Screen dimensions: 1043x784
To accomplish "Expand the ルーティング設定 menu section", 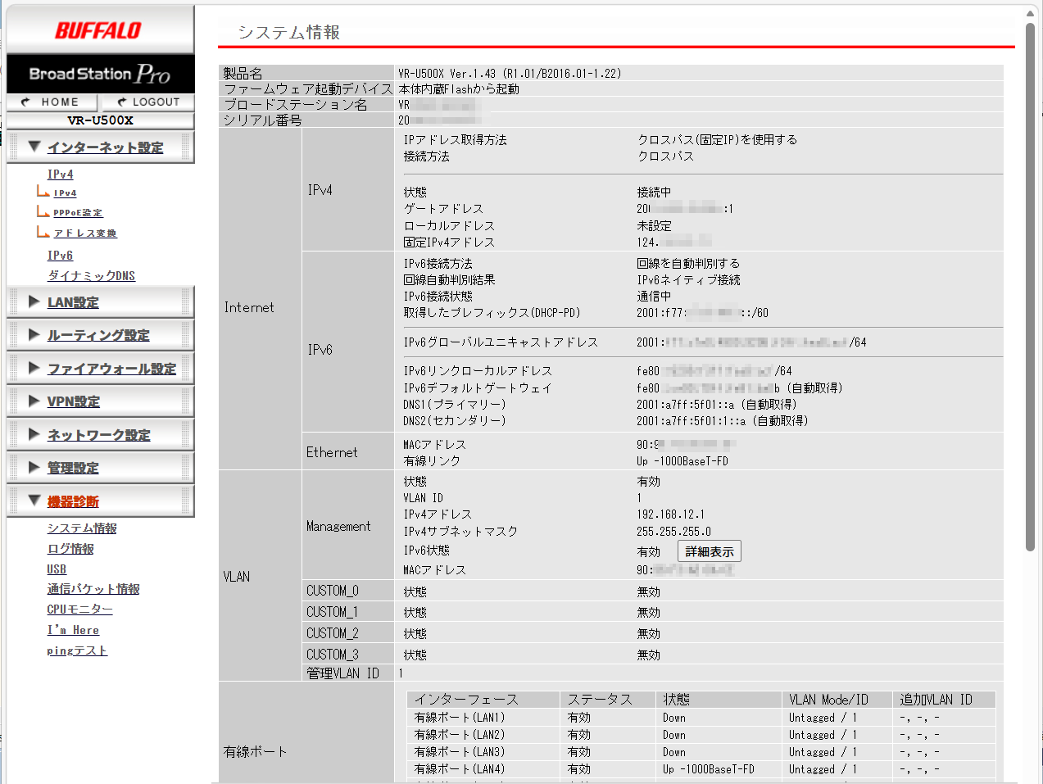I will [x=98, y=335].
